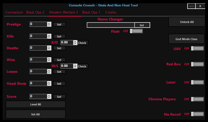This screenshot has width=208, height=122.
Task: Click Set next to Deaths
Action: click(59, 48)
